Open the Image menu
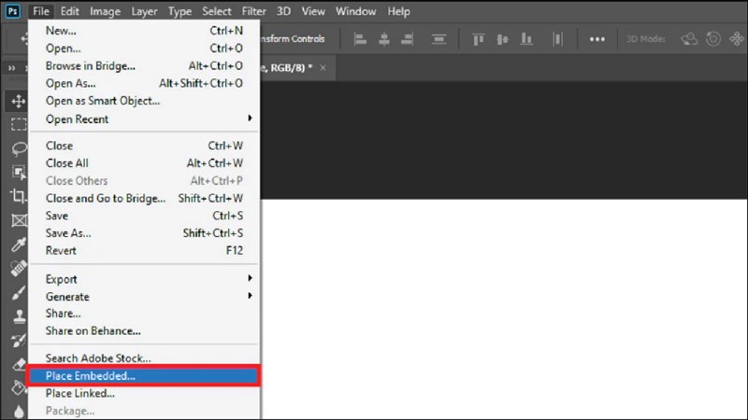 (105, 11)
